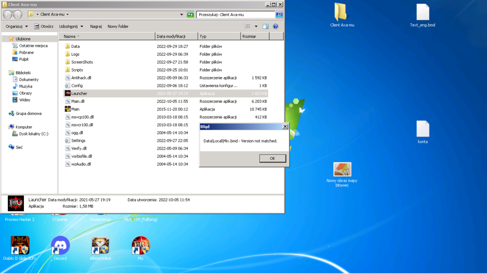
Task: Click Nagraj toolbar button
Action: click(x=96, y=26)
